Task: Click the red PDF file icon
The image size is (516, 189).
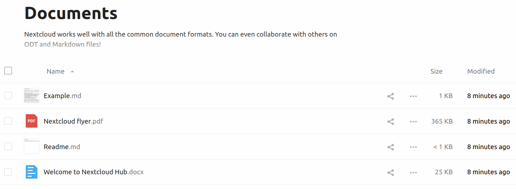Action: coord(31,121)
